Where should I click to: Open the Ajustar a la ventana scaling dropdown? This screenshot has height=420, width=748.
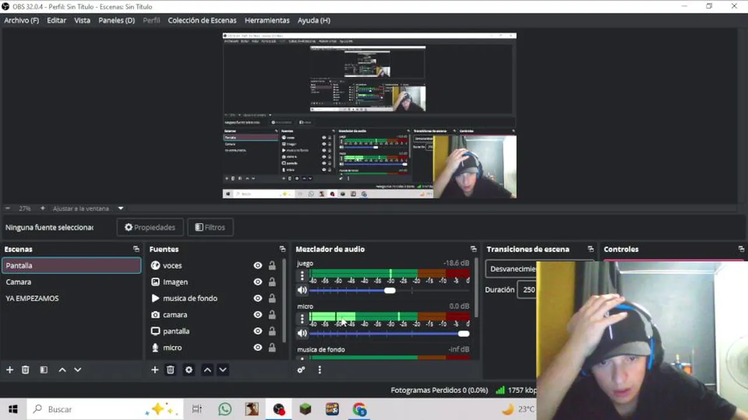pyautogui.click(x=88, y=208)
